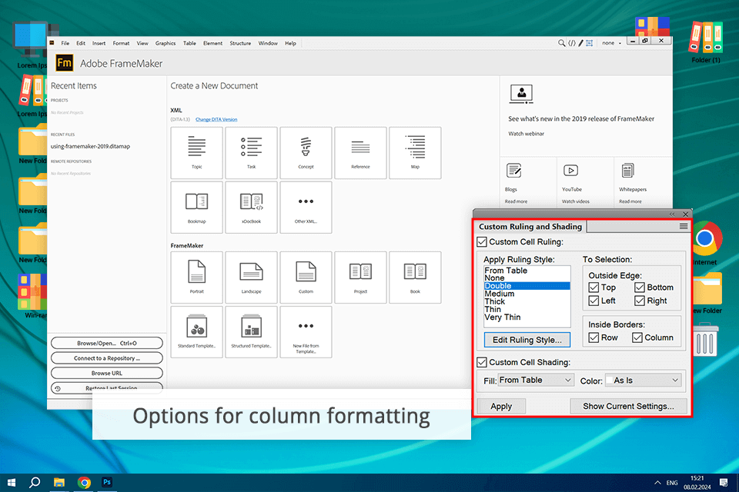Open Structured Template tile
Image resolution: width=739 pixels, height=492 pixels.
(x=251, y=332)
